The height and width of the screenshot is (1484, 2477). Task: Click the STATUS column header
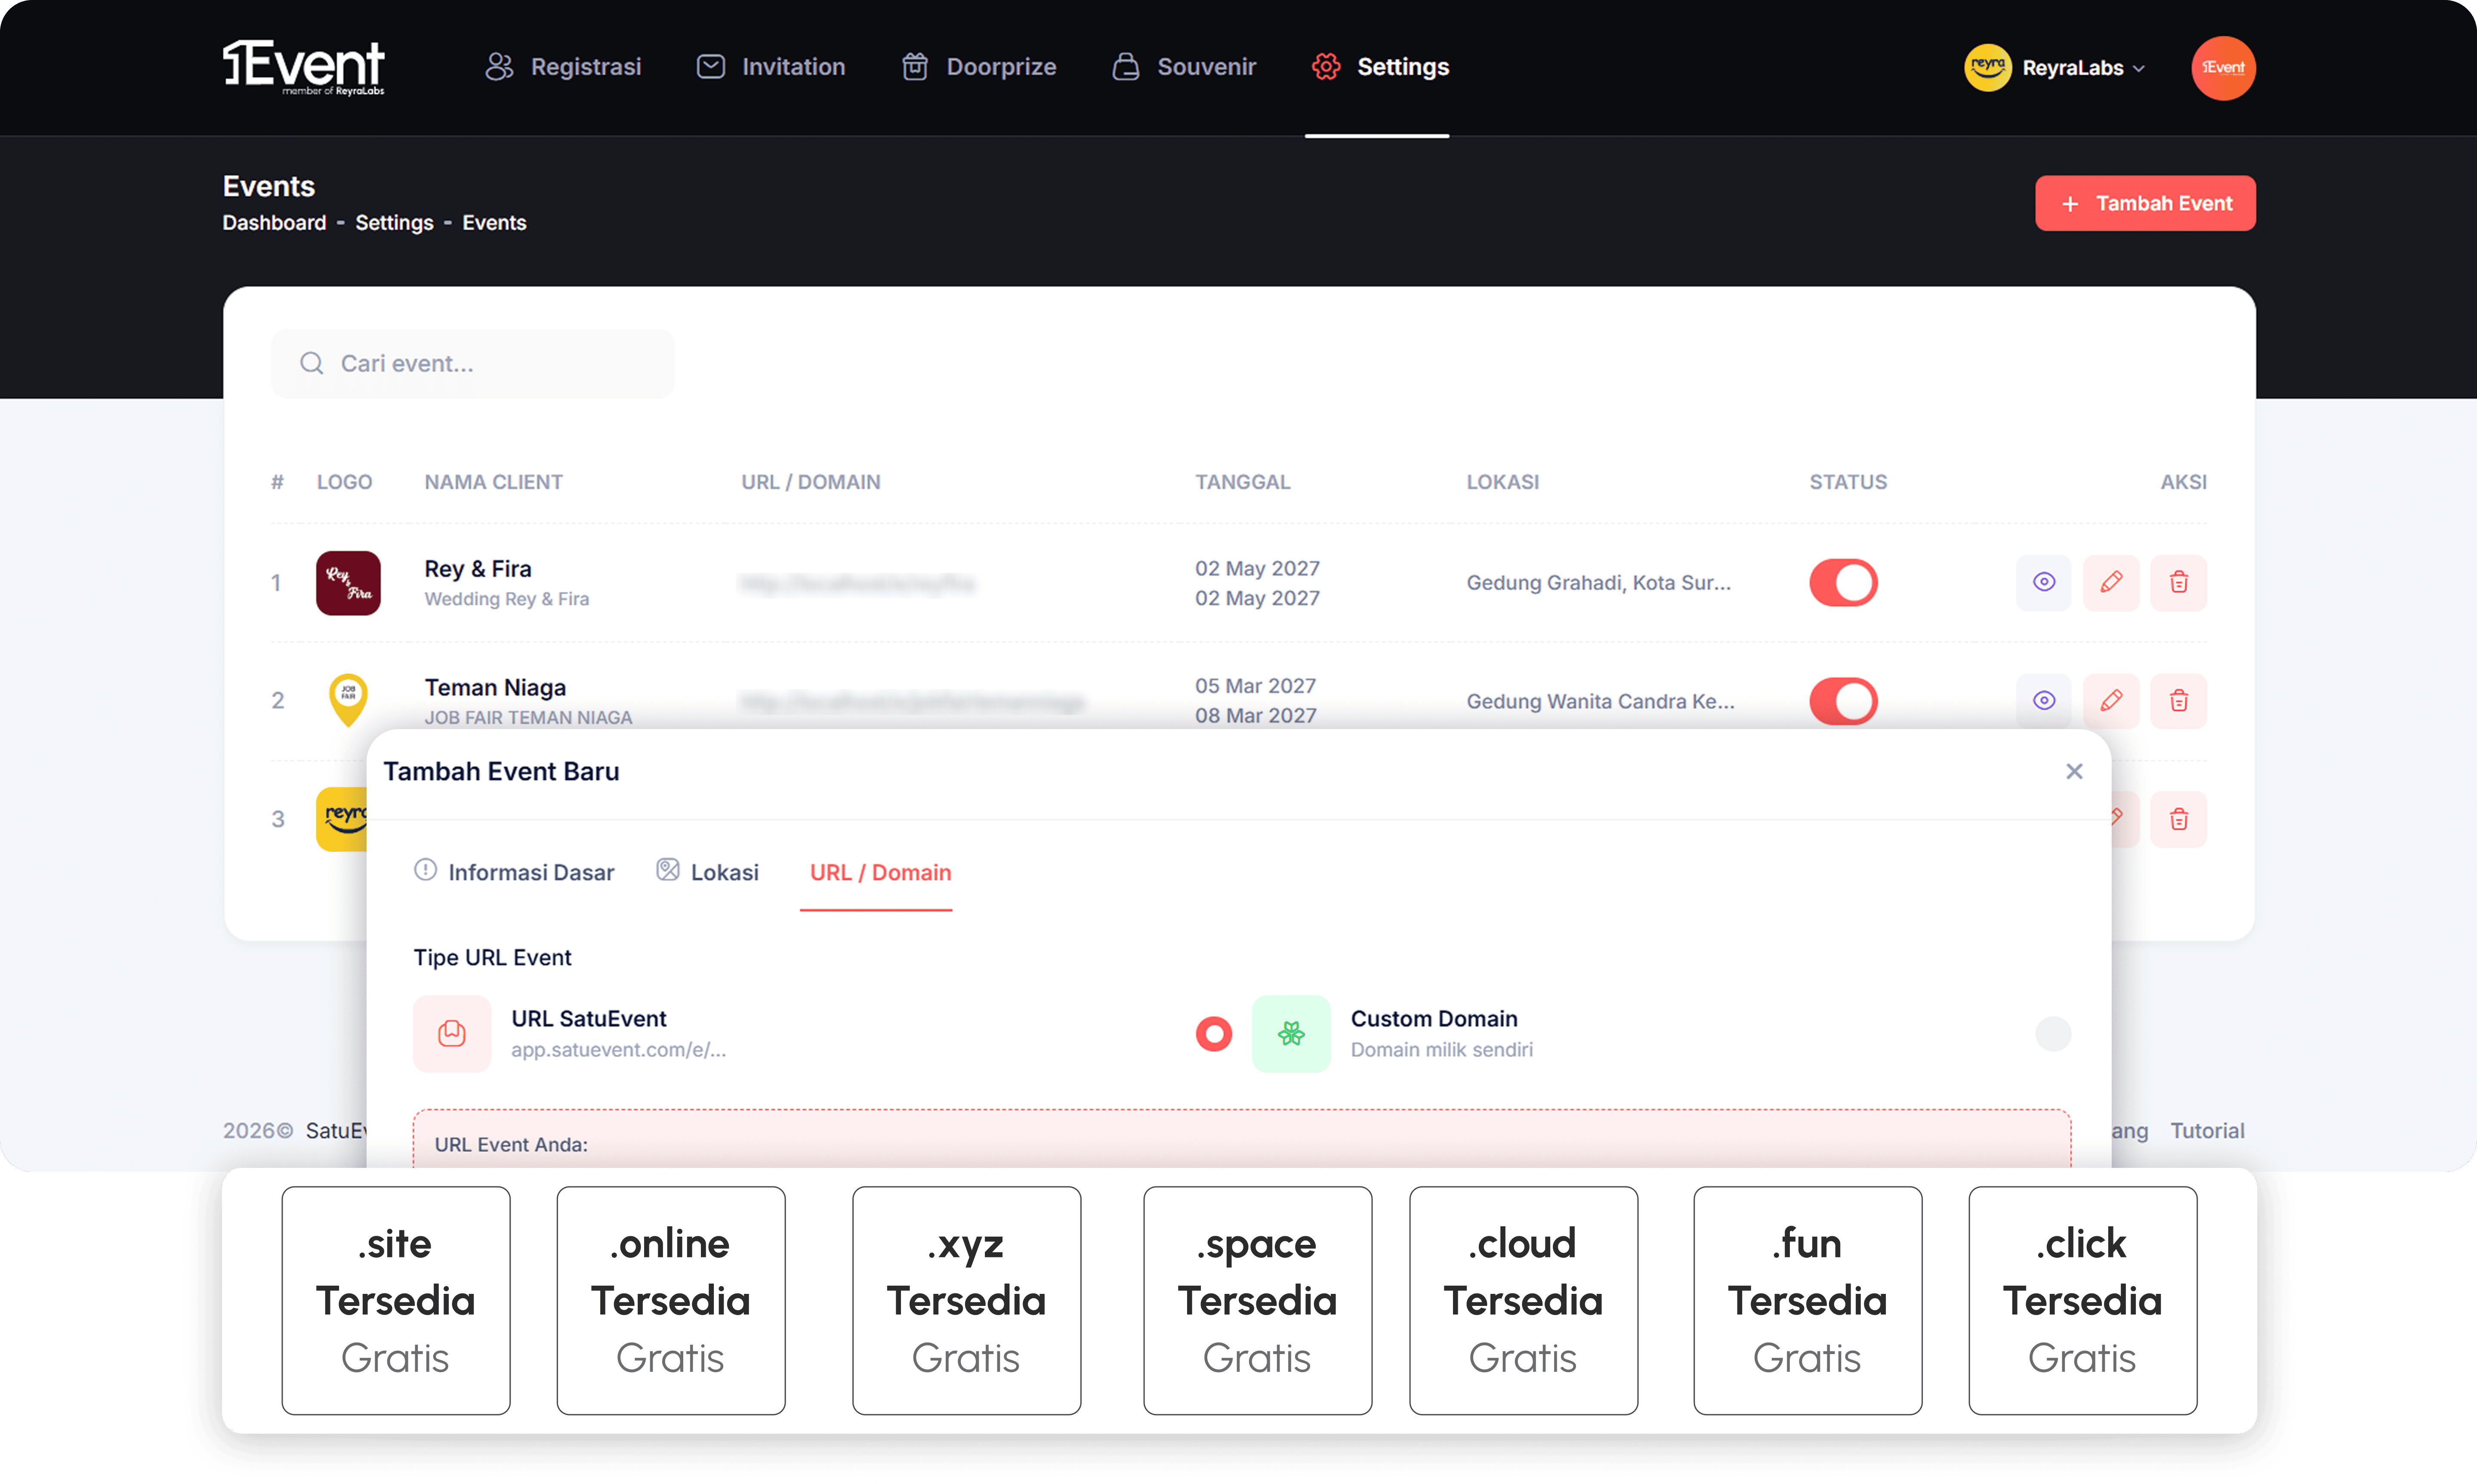[1848, 482]
